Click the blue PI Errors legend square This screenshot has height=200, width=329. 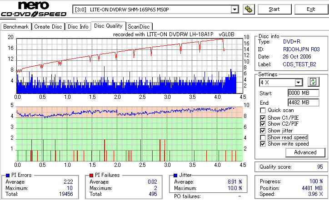pos(8,176)
